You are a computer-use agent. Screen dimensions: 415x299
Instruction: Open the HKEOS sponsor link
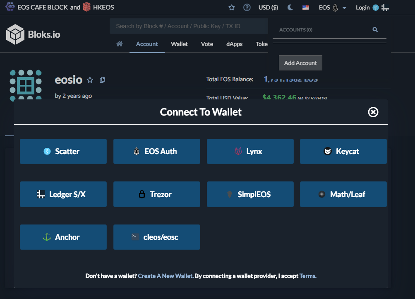(103, 7)
